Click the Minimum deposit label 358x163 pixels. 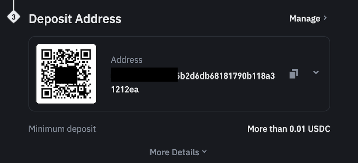pos(62,129)
